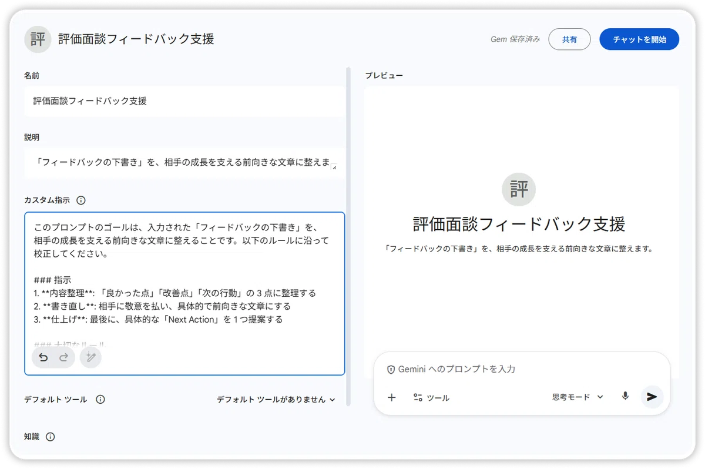Click the ### 指示 heading text

point(53,280)
